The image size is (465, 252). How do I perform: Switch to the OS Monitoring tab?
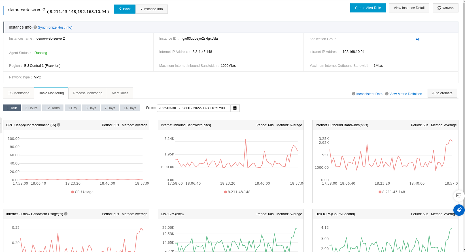tap(18, 93)
